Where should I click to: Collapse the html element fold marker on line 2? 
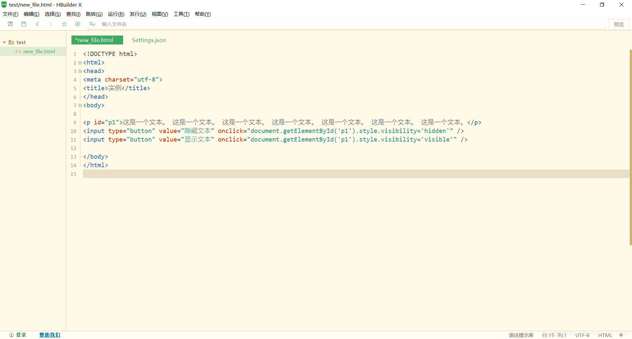coord(80,63)
